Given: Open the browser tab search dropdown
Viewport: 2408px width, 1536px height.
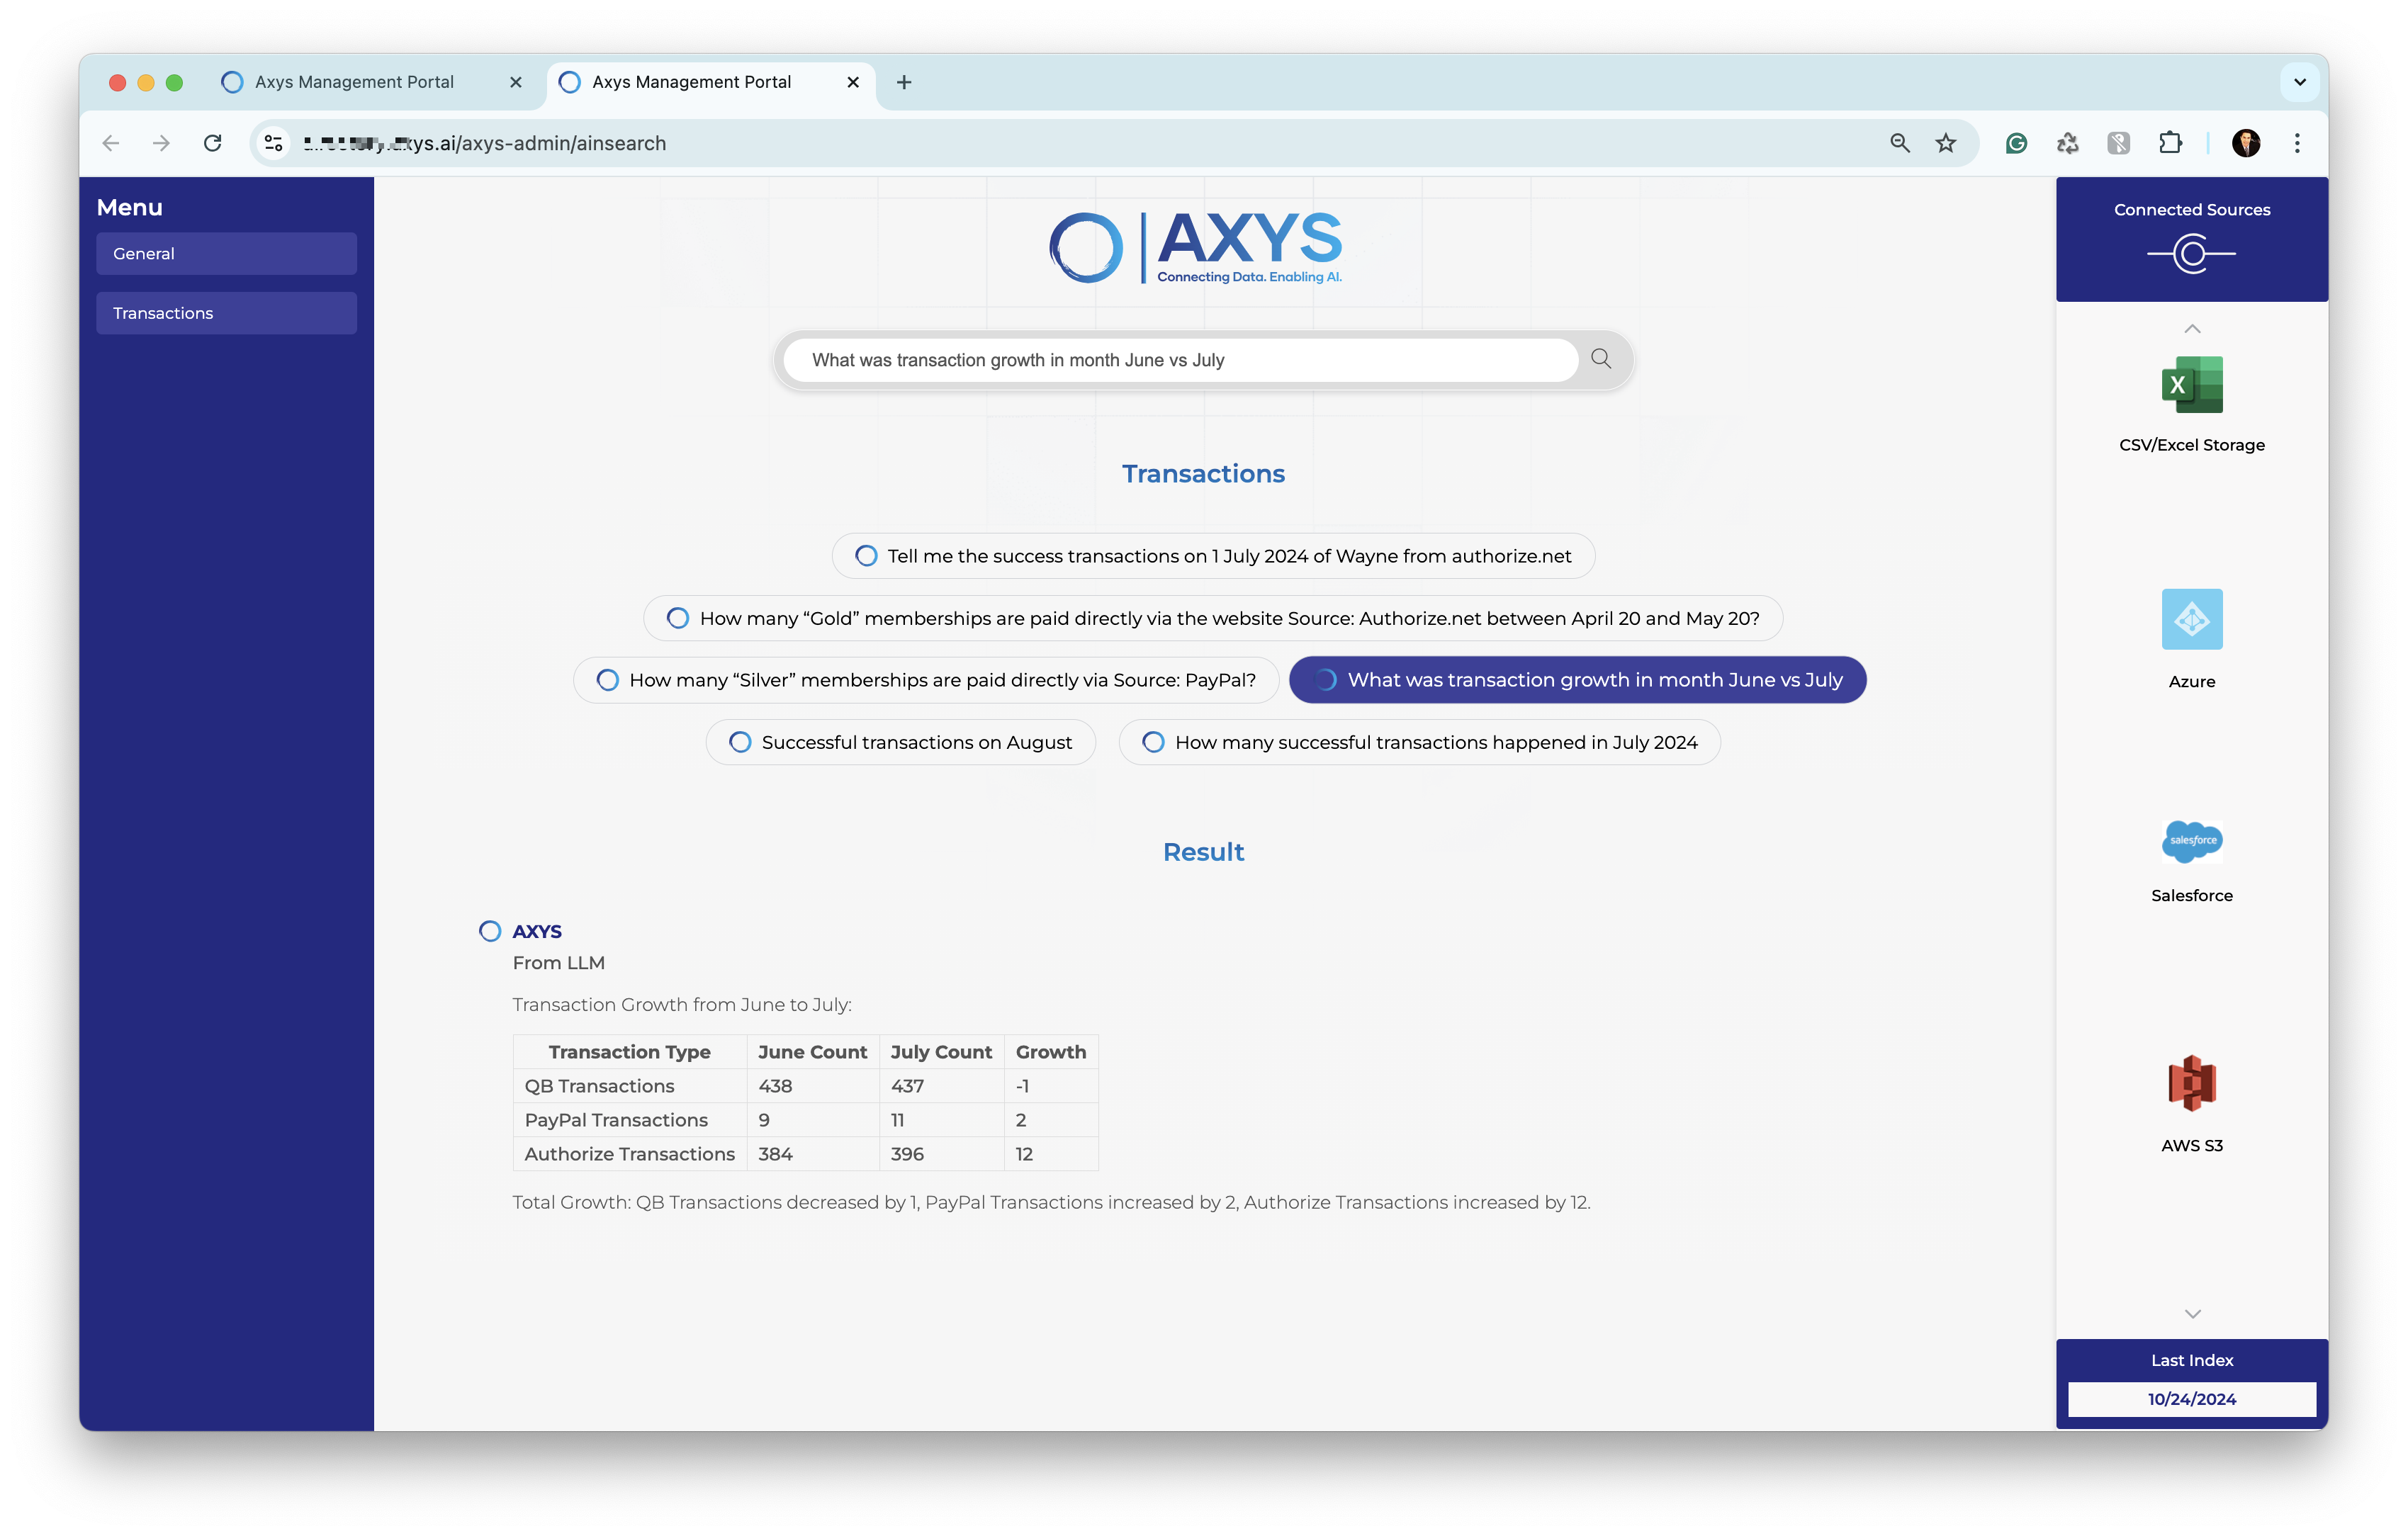Looking at the screenshot, I should tap(2299, 81).
